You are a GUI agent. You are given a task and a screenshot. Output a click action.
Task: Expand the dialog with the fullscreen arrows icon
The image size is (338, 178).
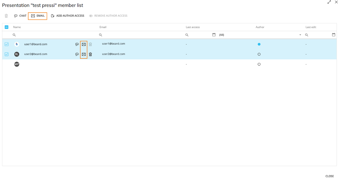(329, 2)
